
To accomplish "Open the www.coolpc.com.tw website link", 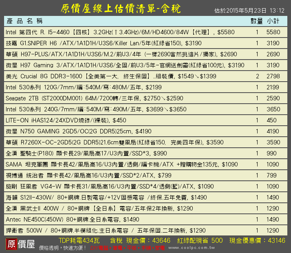I will pyautogui.click(x=192, y=248).
